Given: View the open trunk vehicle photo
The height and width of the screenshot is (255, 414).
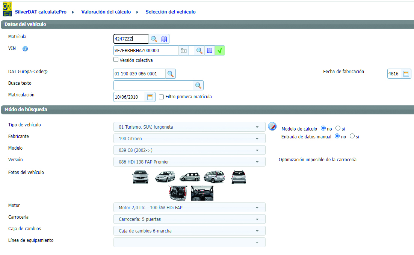Looking at the screenshot, I should tap(178, 193).
